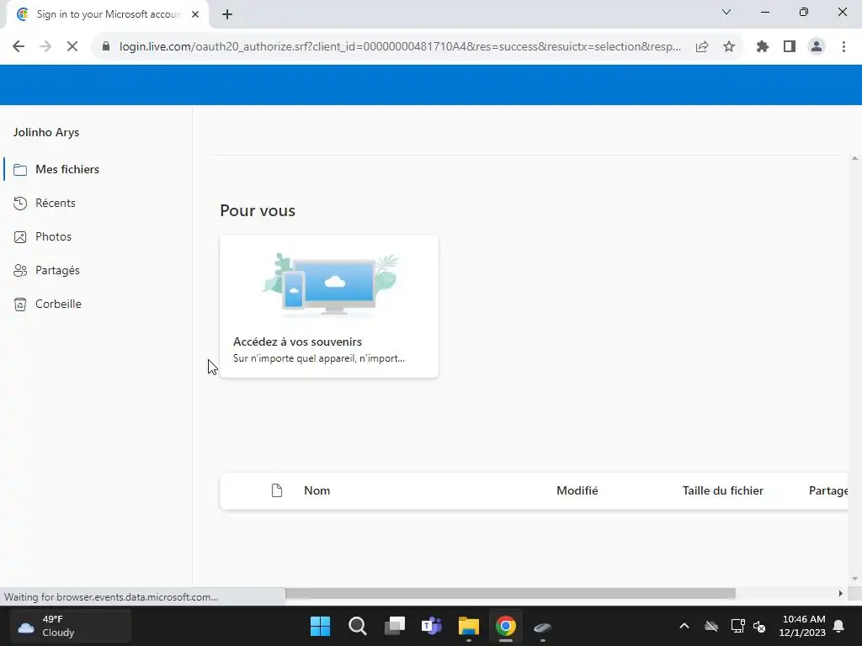Open the Extensions puzzle icon
Image resolution: width=862 pixels, height=646 pixels.
(763, 47)
